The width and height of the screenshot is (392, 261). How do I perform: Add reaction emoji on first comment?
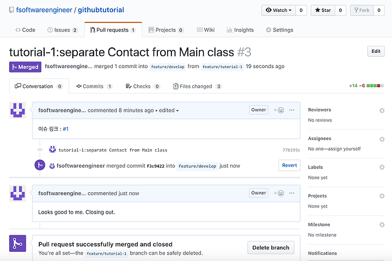coord(279,110)
